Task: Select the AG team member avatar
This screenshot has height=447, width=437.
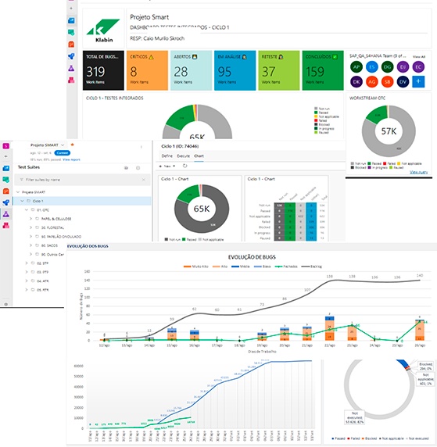Action: 371,82
